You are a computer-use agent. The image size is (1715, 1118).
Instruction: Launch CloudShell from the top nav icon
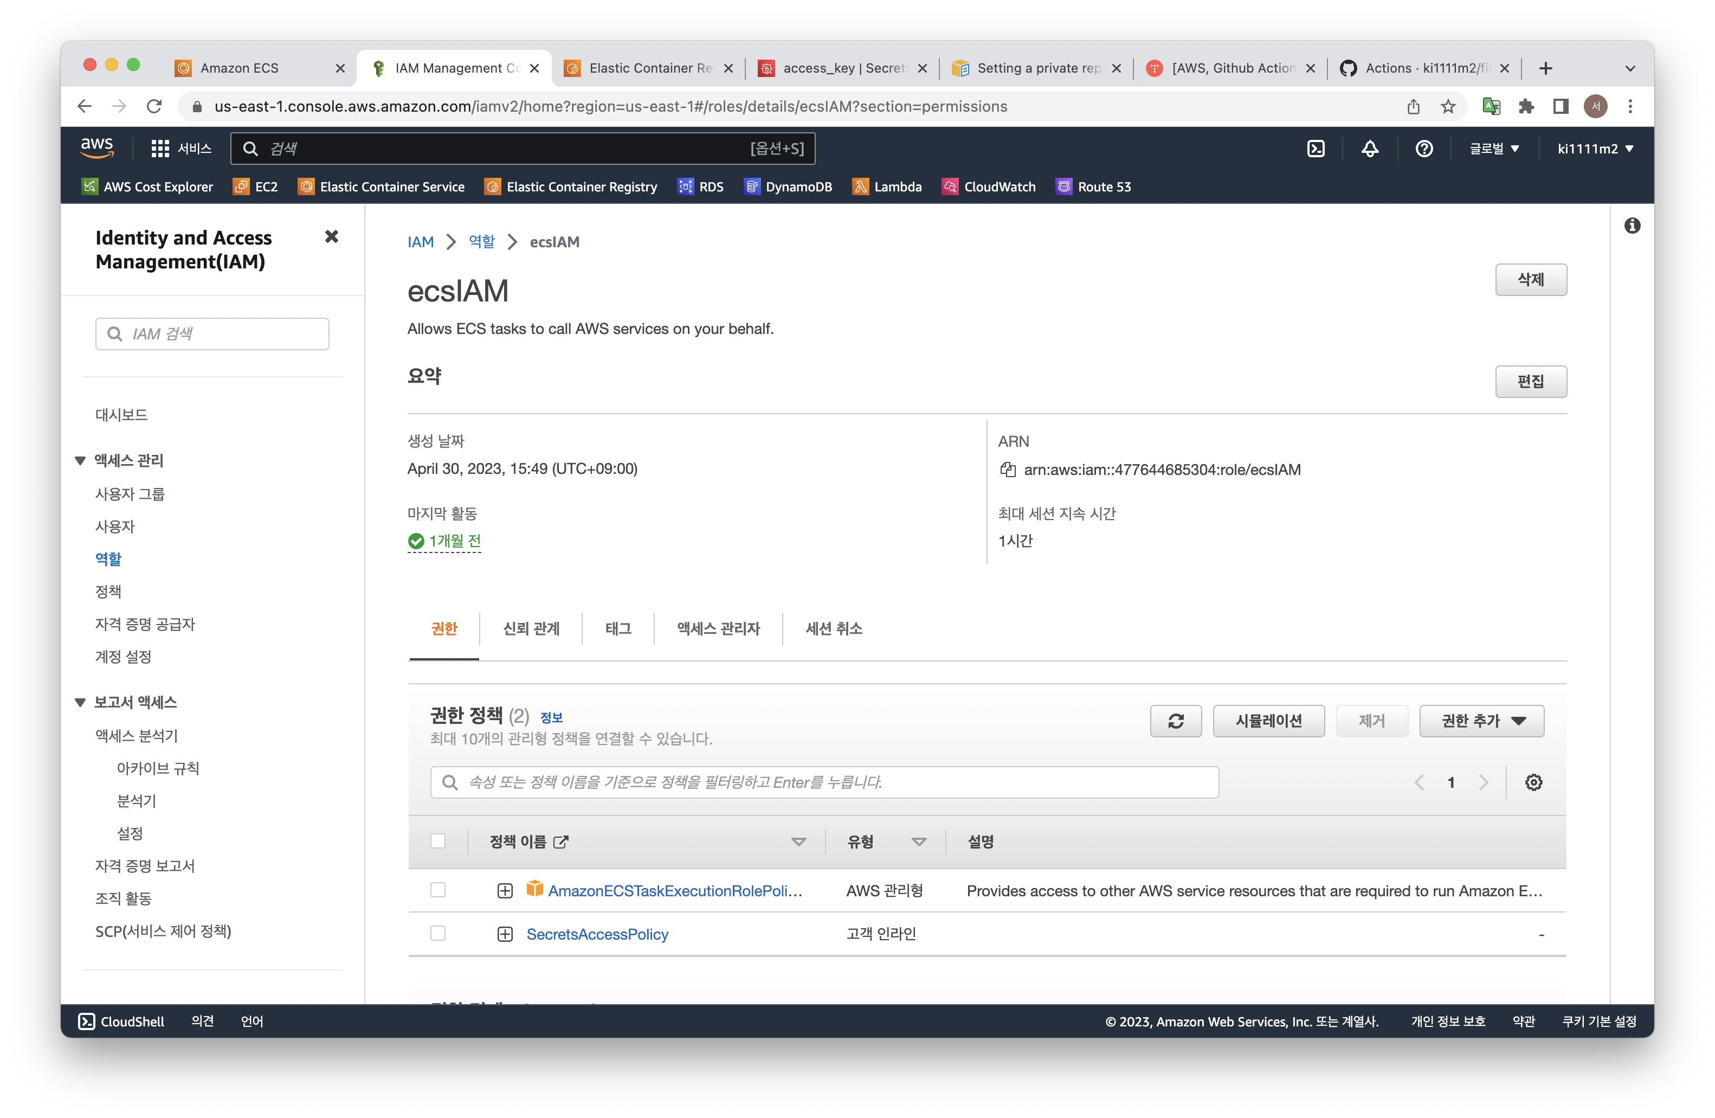1316,149
